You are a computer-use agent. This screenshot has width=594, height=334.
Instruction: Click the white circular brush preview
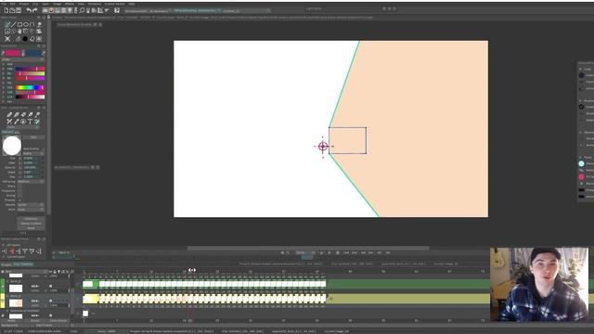tap(12, 146)
